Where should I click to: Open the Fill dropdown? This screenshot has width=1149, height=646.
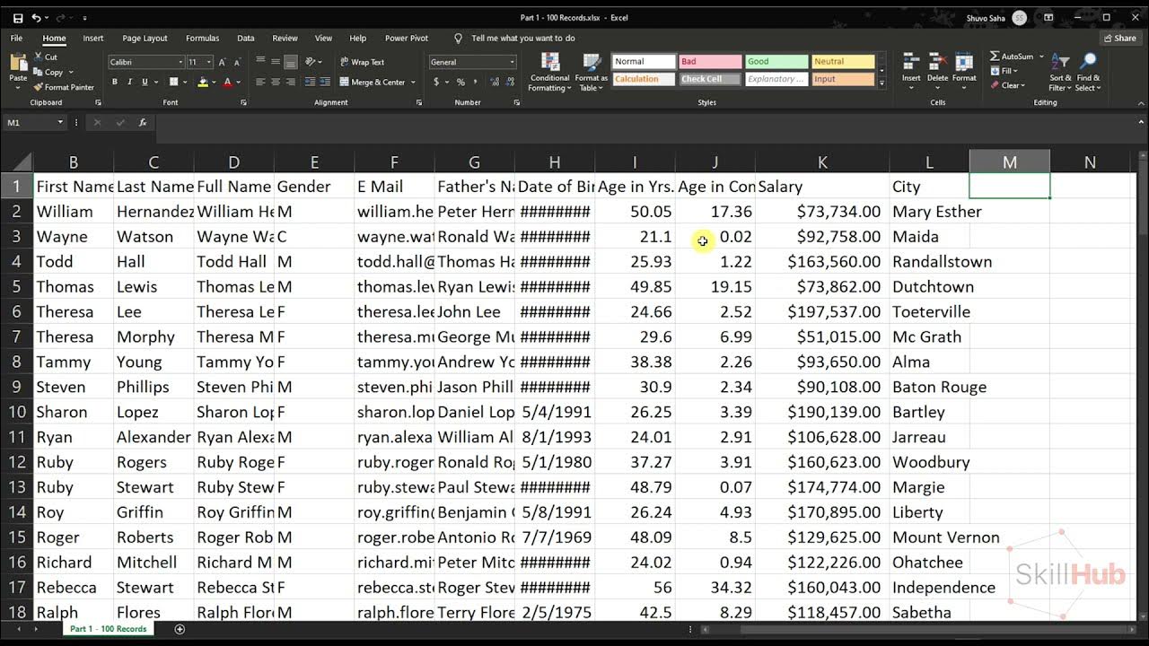[x=1004, y=71]
